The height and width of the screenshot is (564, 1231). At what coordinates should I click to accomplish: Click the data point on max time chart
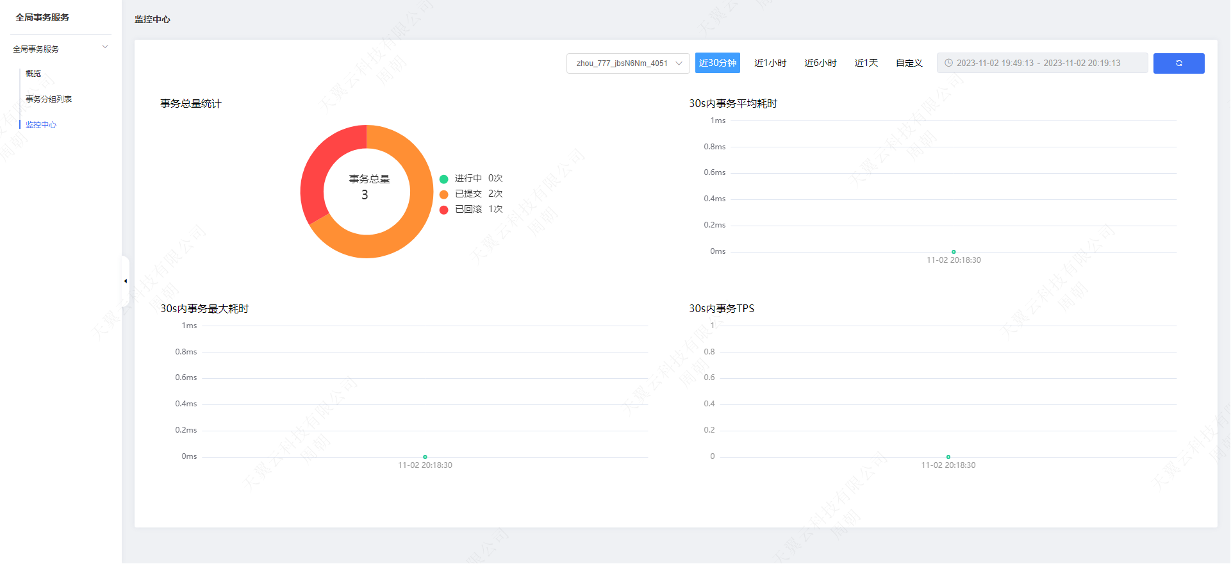[425, 457]
